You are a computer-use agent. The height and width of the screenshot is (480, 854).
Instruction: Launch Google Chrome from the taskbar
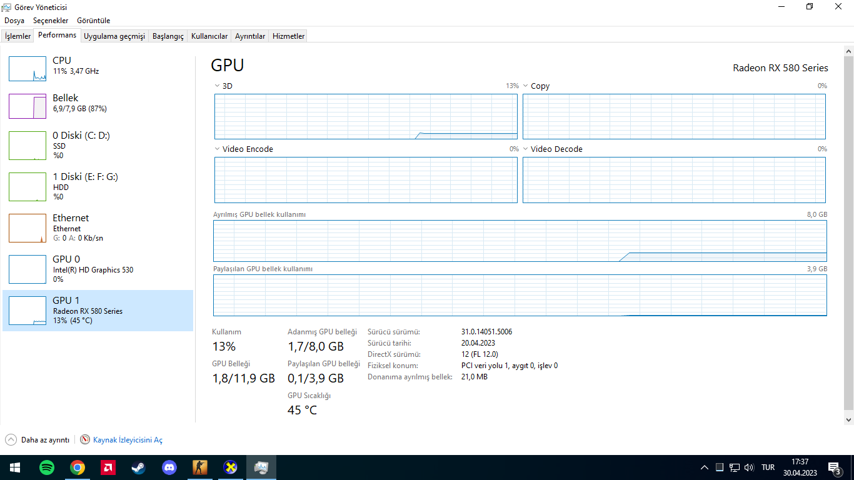tap(78, 467)
